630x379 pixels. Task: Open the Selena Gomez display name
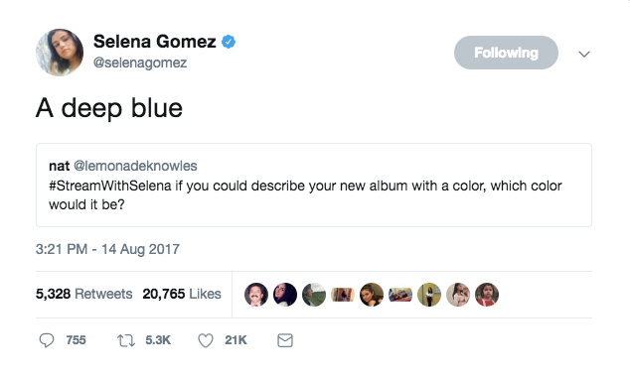point(155,42)
